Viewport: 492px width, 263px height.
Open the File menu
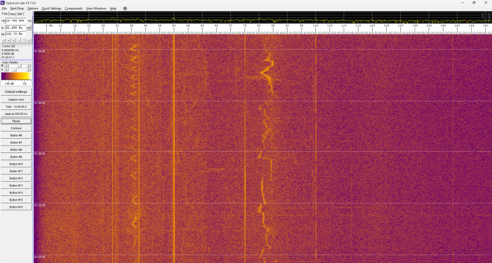[4, 9]
